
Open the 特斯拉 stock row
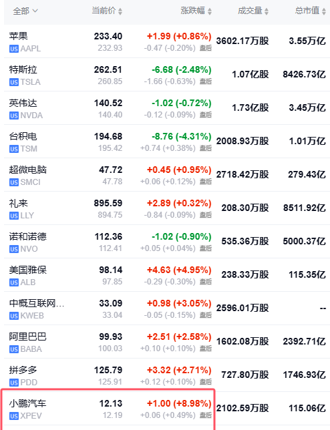167,75
